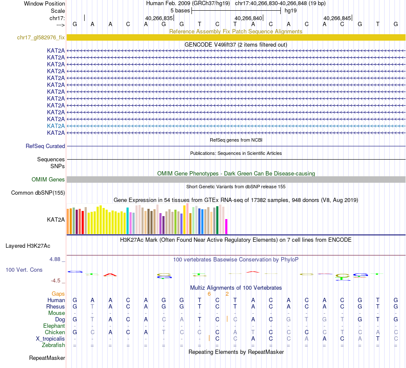This screenshot has height=368, width=406.
Task: Click orange insertion bar in Dog row
Action: (x=227, y=319)
